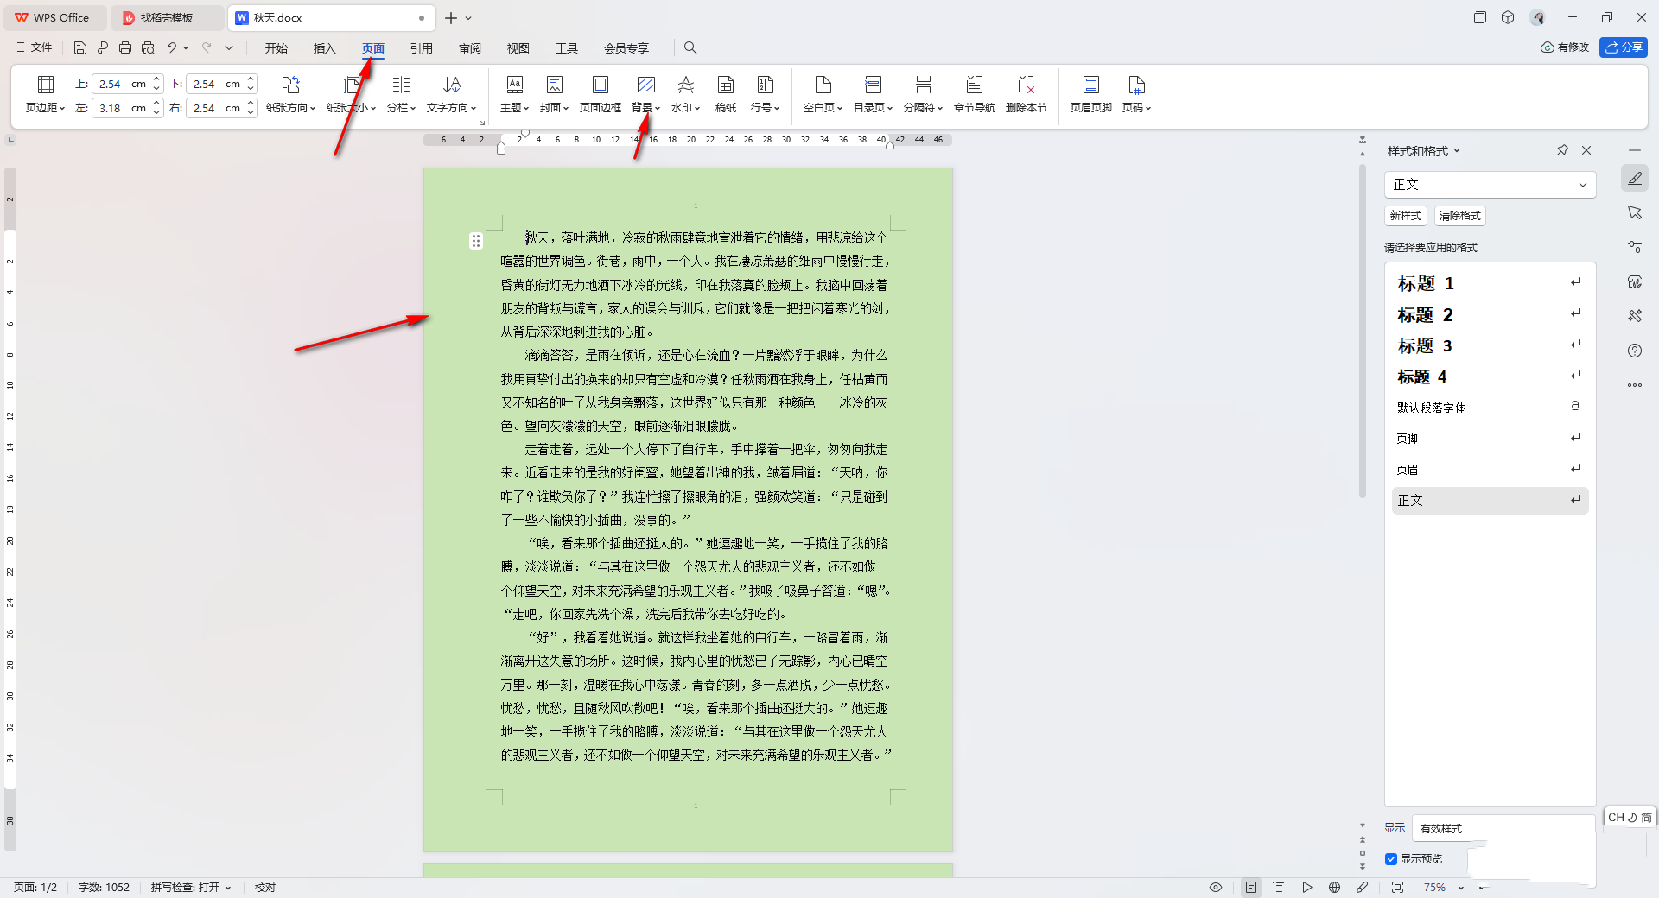Viewport: 1659px width, 898px height.
Task: Expand the undo history dropdown arrow
Action: point(186,47)
